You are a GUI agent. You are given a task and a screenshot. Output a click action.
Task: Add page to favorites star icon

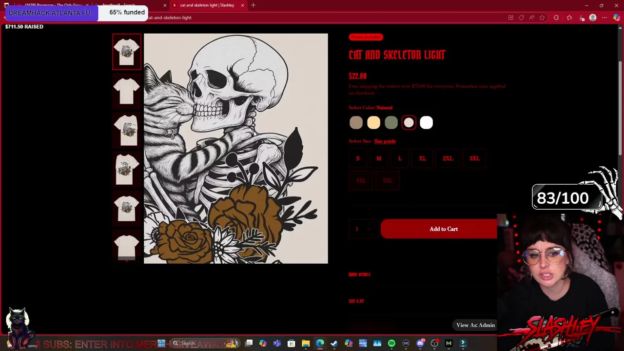(x=542, y=18)
